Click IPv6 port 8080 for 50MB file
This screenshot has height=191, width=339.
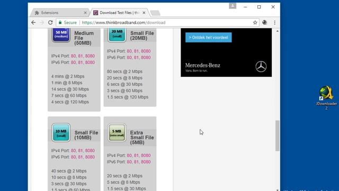90,63
